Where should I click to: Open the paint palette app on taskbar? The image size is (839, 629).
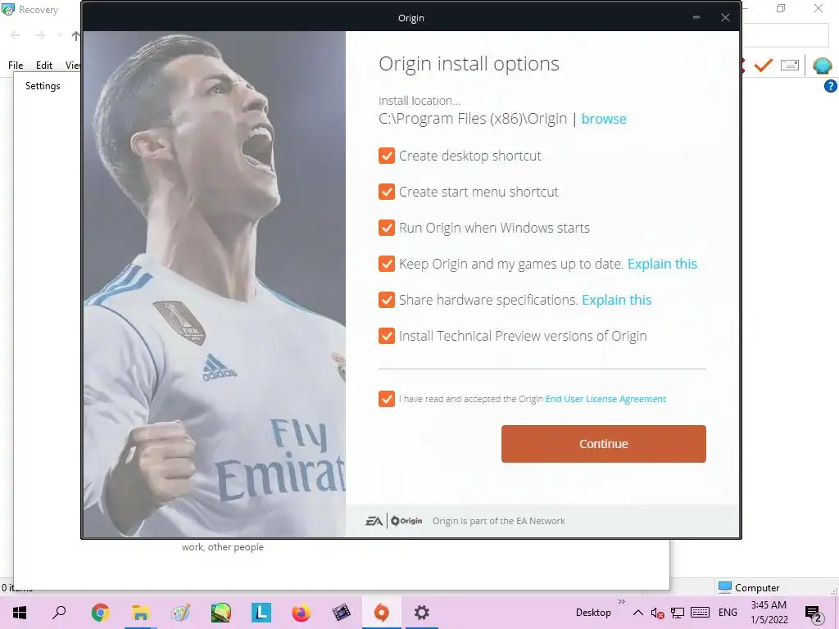180,613
